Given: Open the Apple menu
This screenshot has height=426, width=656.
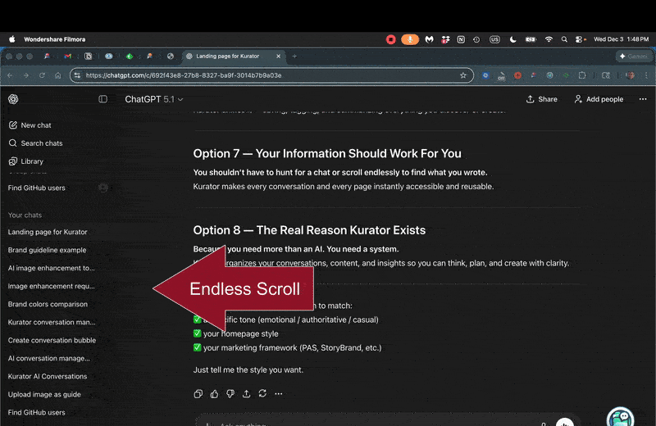Looking at the screenshot, I should [x=12, y=39].
